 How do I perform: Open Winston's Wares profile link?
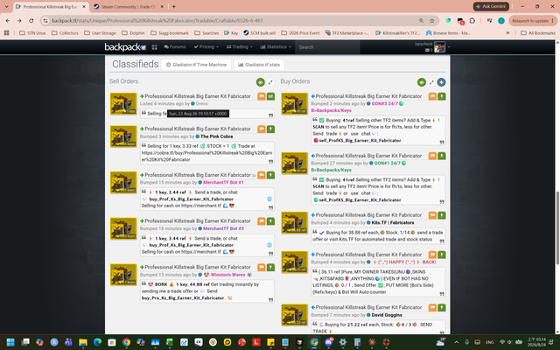tap(227, 275)
